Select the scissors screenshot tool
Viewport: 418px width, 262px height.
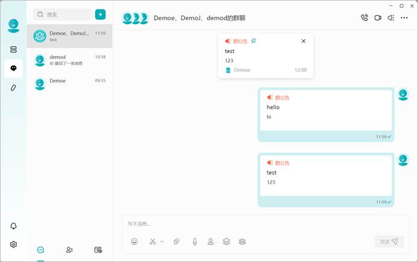[152, 242]
